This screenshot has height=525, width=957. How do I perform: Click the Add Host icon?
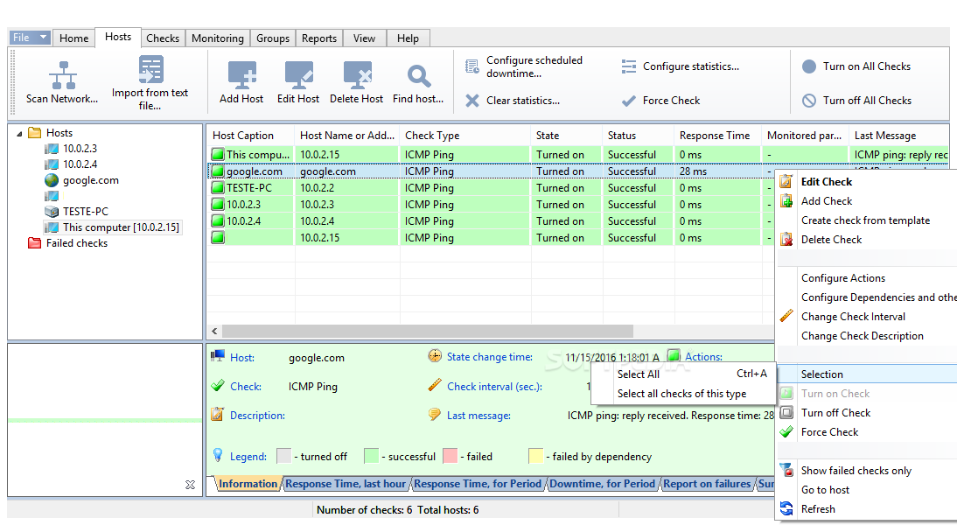[x=241, y=75]
